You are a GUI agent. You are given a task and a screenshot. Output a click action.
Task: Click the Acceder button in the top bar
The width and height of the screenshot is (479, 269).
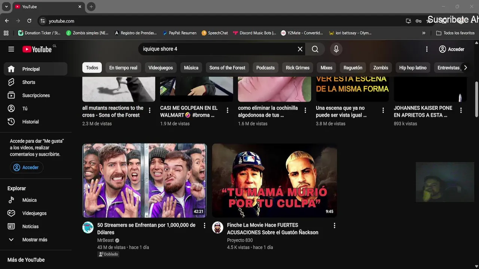(x=452, y=49)
